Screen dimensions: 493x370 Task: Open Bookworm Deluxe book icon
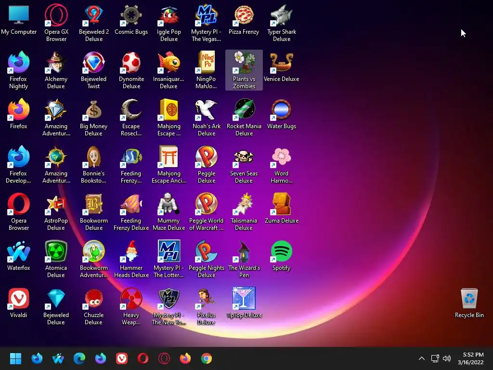point(94,211)
